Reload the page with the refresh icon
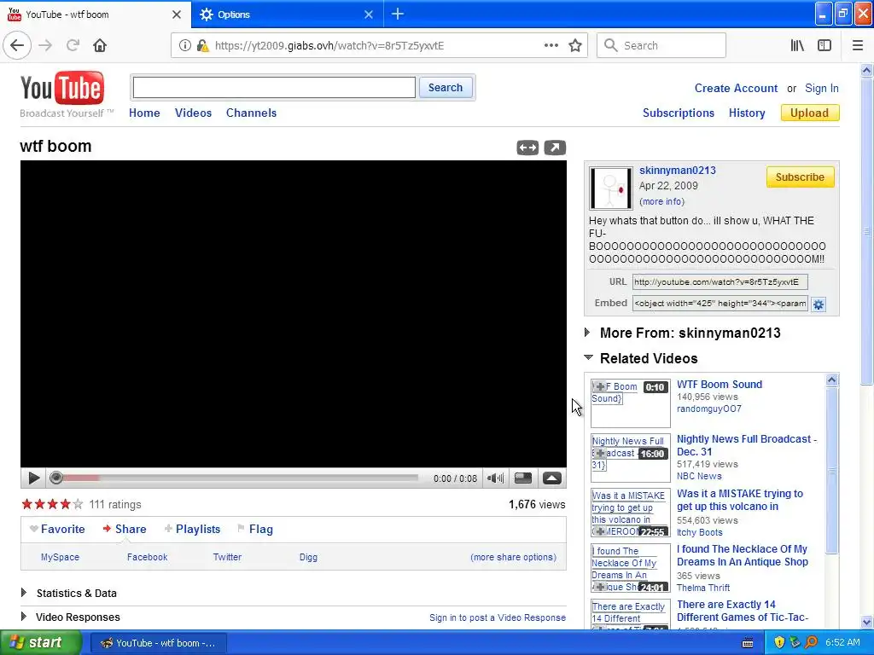Image resolution: width=874 pixels, height=655 pixels. (73, 46)
